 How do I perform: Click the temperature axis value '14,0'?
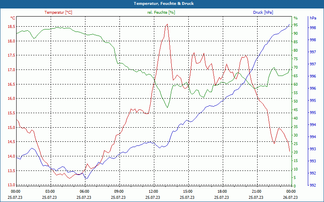click(x=12, y=156)
